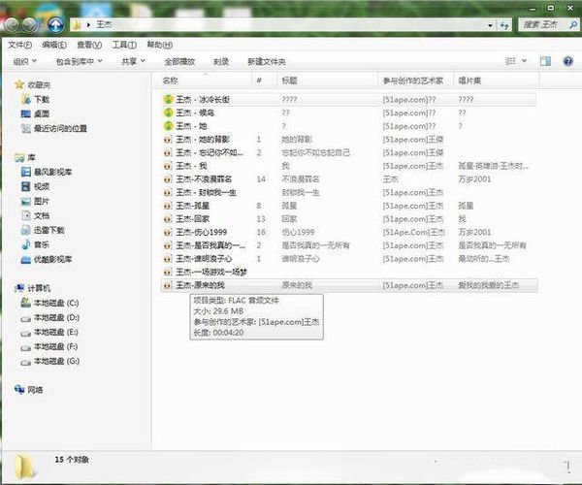Open the 查看(V) menu
Viewport: 582px width, 485px height.
click(x=89, y=45)
